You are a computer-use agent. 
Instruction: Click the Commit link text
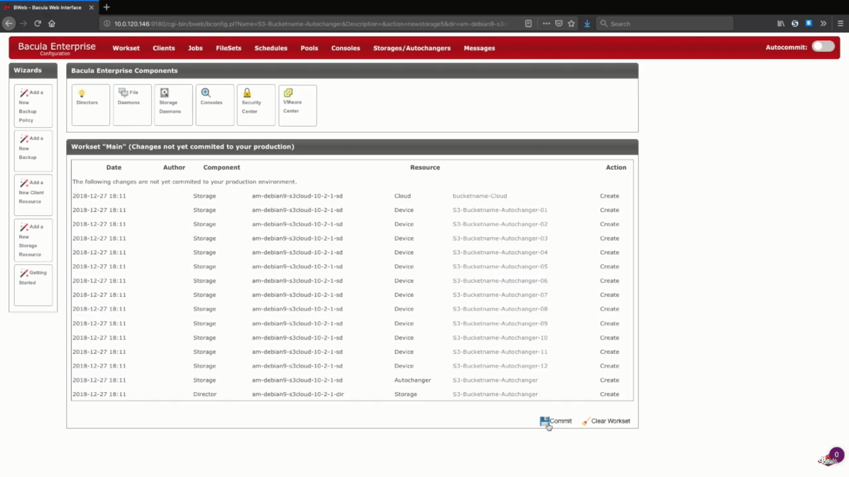(x=561, y=421)
